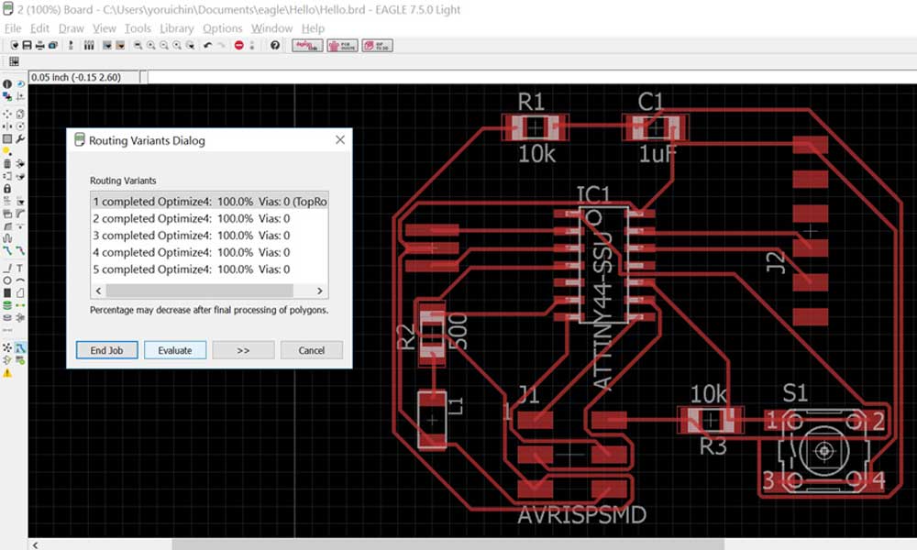
Task: Select the Arc tool in the sidebar
Action: click(20, 280)
